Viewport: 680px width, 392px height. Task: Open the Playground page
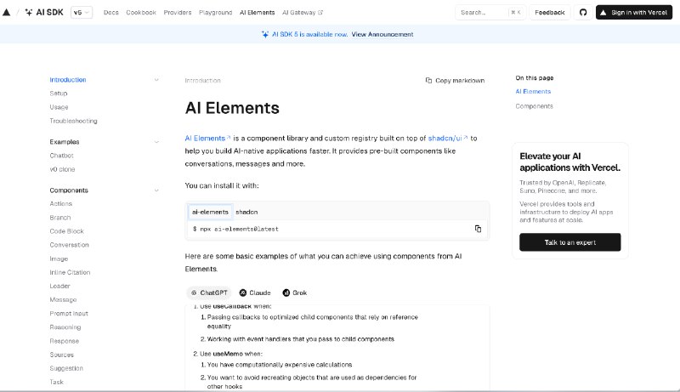(x=216, y=13)
